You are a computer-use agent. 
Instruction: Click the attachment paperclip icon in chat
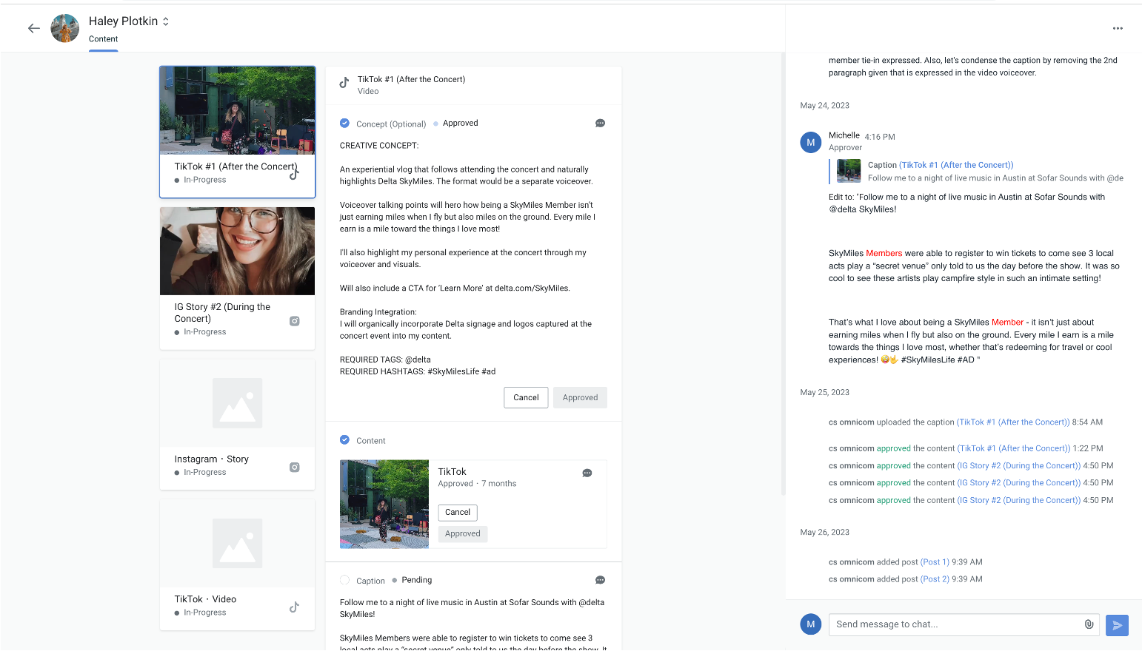[1089, 624]
